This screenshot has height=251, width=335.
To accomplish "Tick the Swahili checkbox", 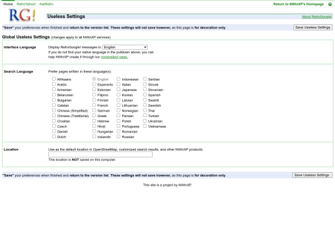I will click(145, 100).
